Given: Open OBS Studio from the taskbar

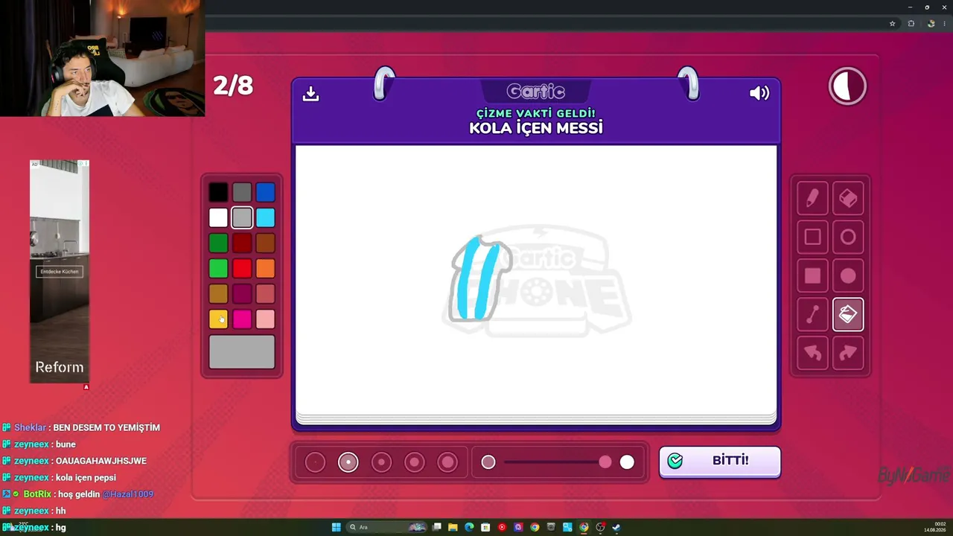Looking at the screenshot, I should click(600, 527).
